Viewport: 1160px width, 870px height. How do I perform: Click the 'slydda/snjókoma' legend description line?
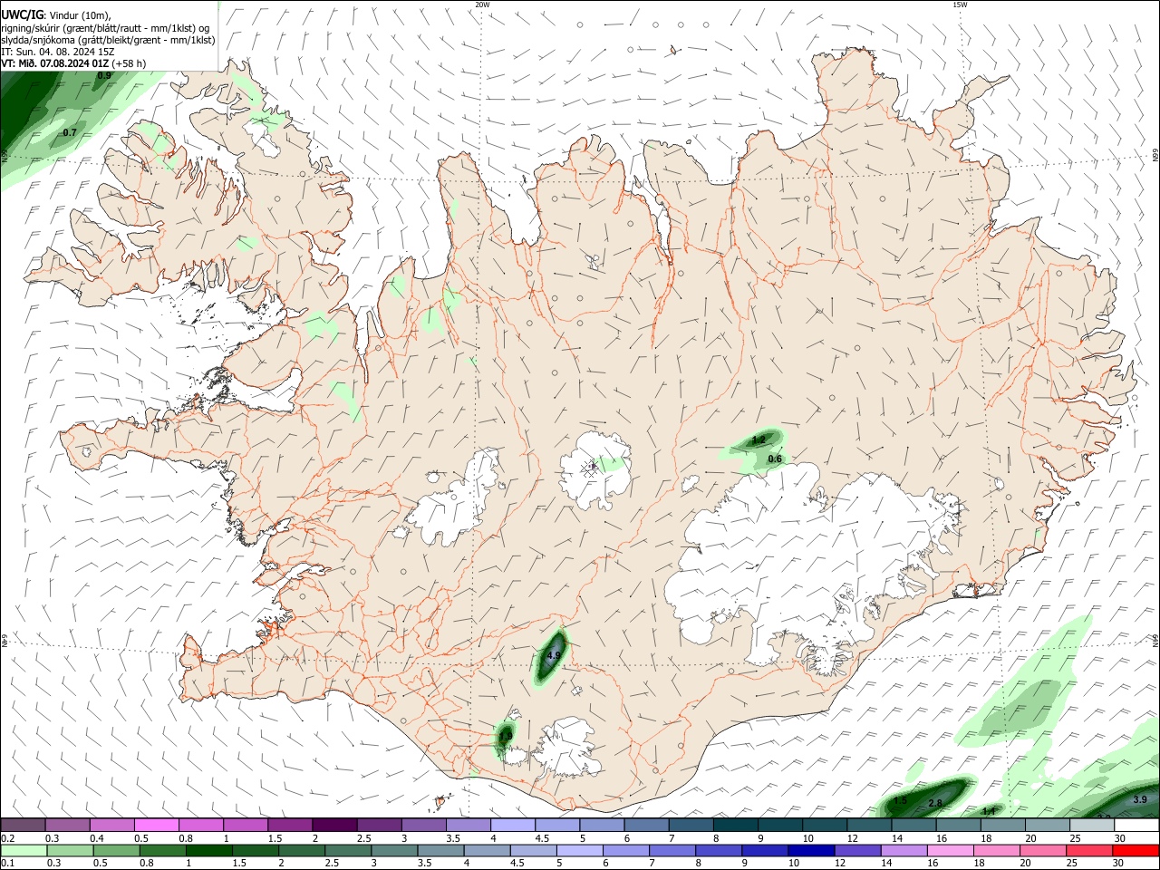coord(108,40)
